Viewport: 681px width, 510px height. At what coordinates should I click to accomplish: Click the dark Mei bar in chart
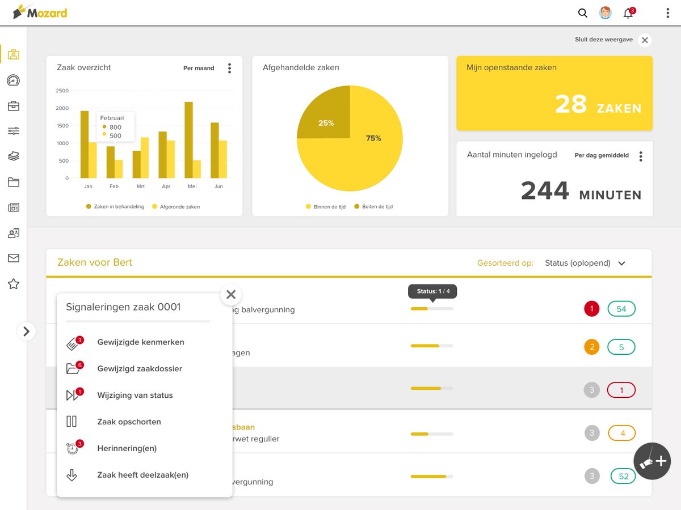[188, 140]
